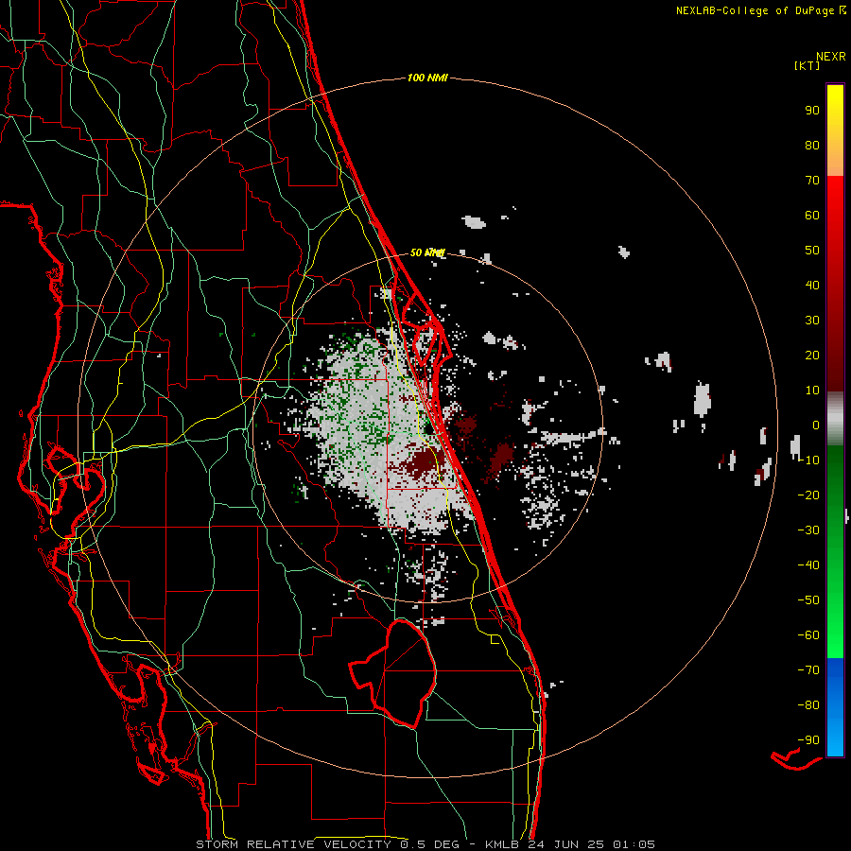Click the -60 knot scale value
The width and height of the screenshot is (851, 851).
pos(808,635)
